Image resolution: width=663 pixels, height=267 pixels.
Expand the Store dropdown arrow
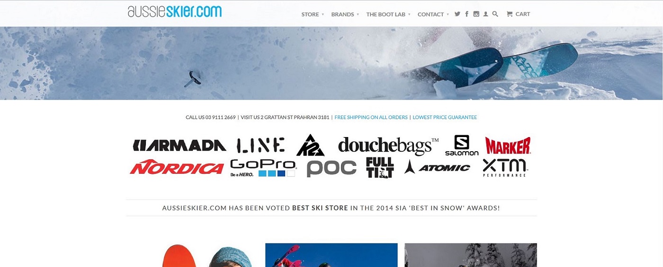pos(323,15)
